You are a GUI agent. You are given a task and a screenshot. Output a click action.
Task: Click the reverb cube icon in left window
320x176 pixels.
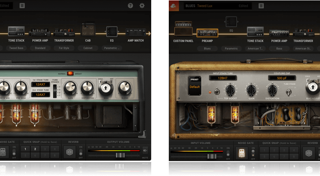coord(69,152)
